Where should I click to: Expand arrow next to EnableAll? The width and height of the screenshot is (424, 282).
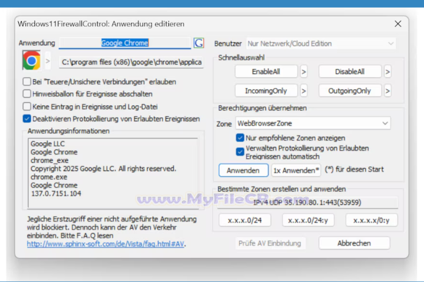(x=304, y=72)
